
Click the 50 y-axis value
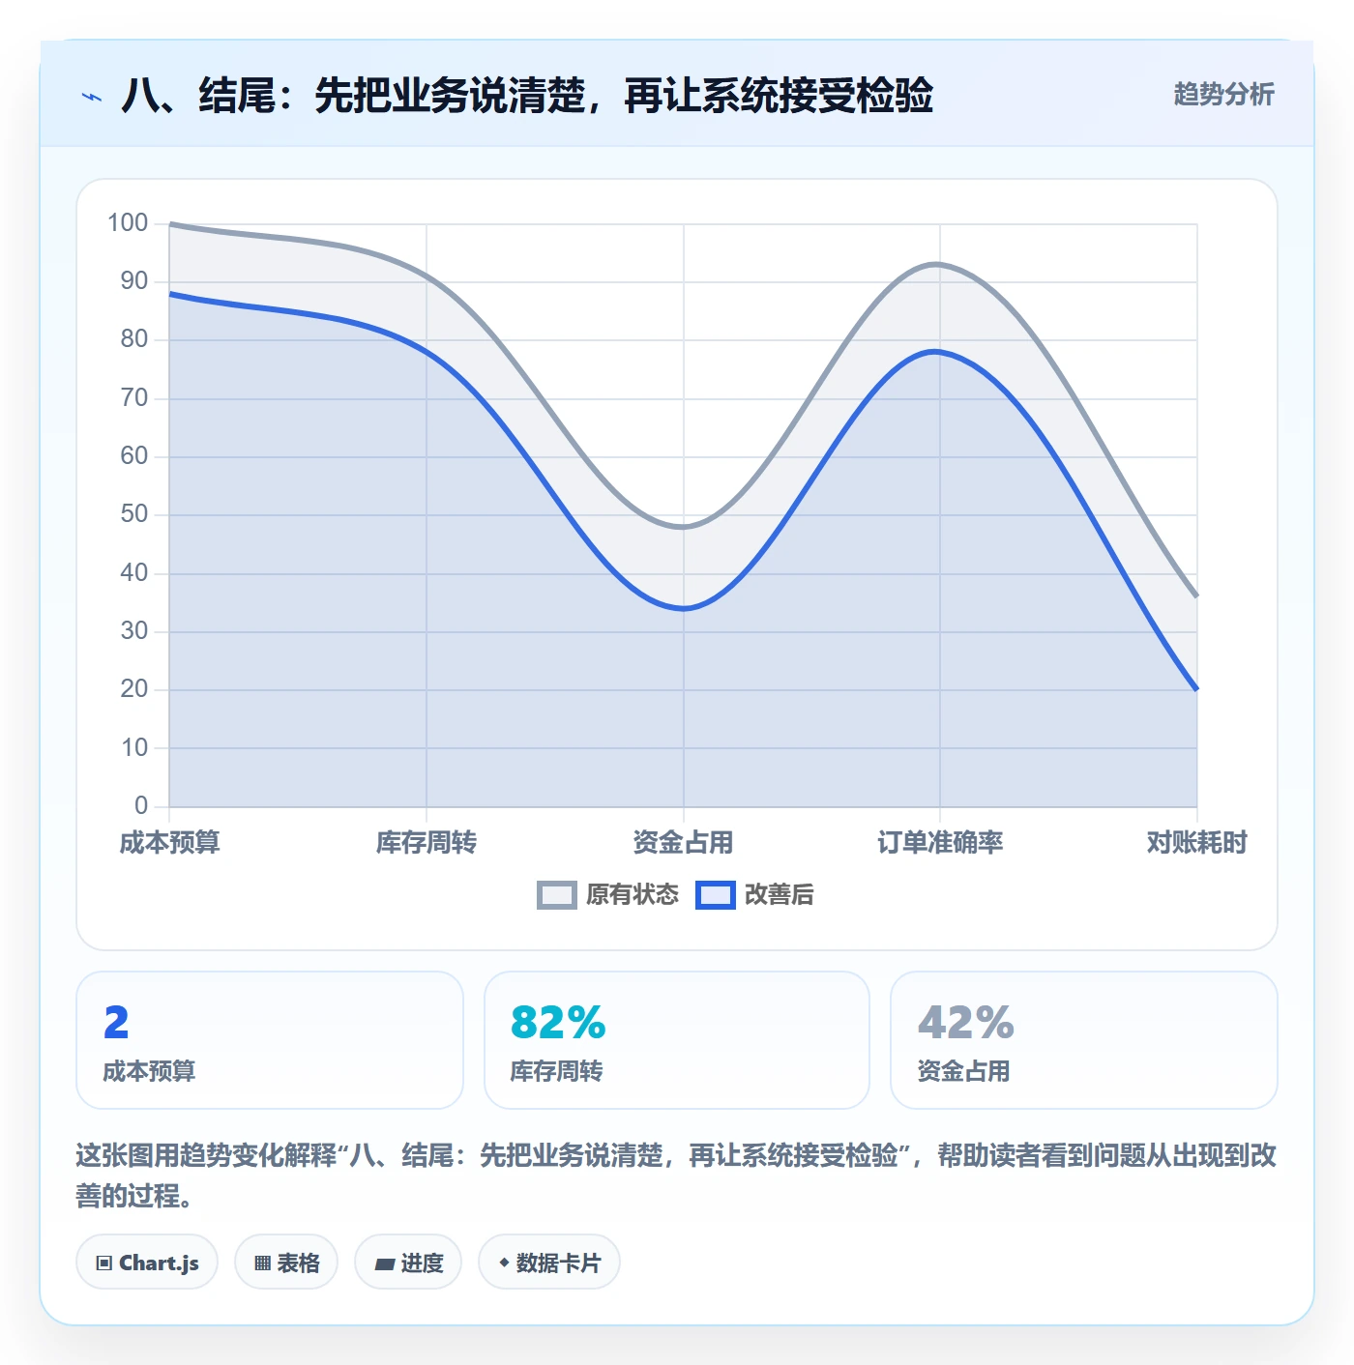134,514
